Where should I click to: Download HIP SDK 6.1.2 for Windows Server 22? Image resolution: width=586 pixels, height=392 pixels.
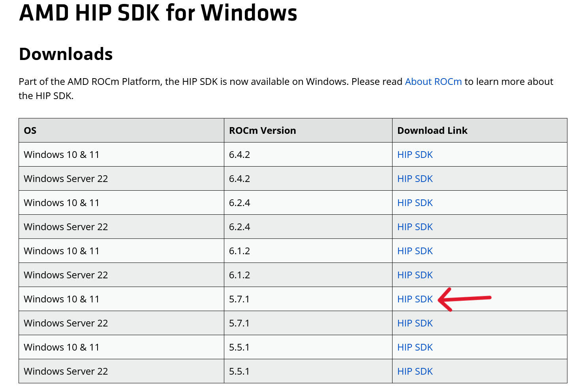coord(415,275)
